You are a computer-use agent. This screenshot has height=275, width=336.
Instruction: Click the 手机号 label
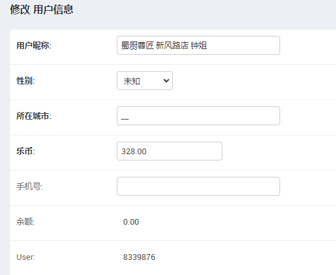pyautogui.click(x=30, y=186)
